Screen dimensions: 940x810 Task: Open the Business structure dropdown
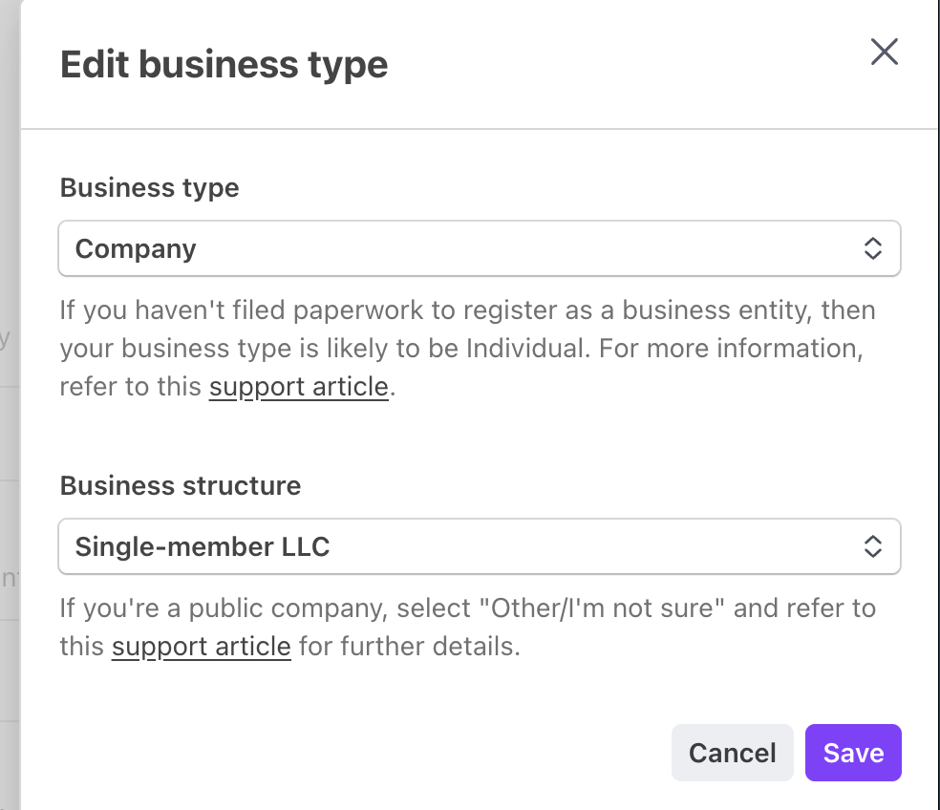point(478,546)
